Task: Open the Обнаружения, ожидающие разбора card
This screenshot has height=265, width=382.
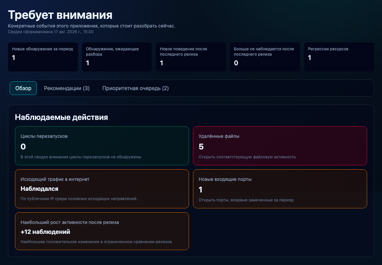Action: point(117,57)
